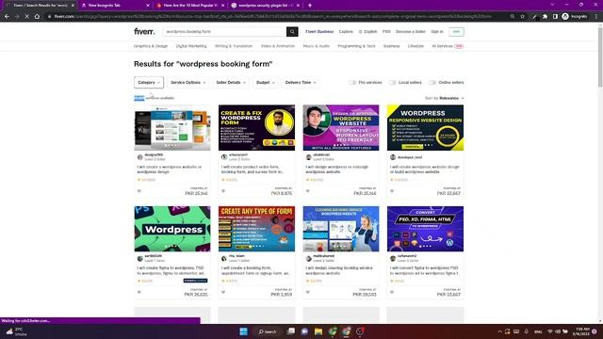Open the Sort by Relevance dropdown
The height and width of the screenshot is (339, 603).
445,98
